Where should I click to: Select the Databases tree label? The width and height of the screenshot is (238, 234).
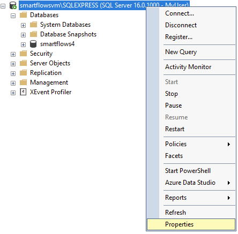pos(44,15)
